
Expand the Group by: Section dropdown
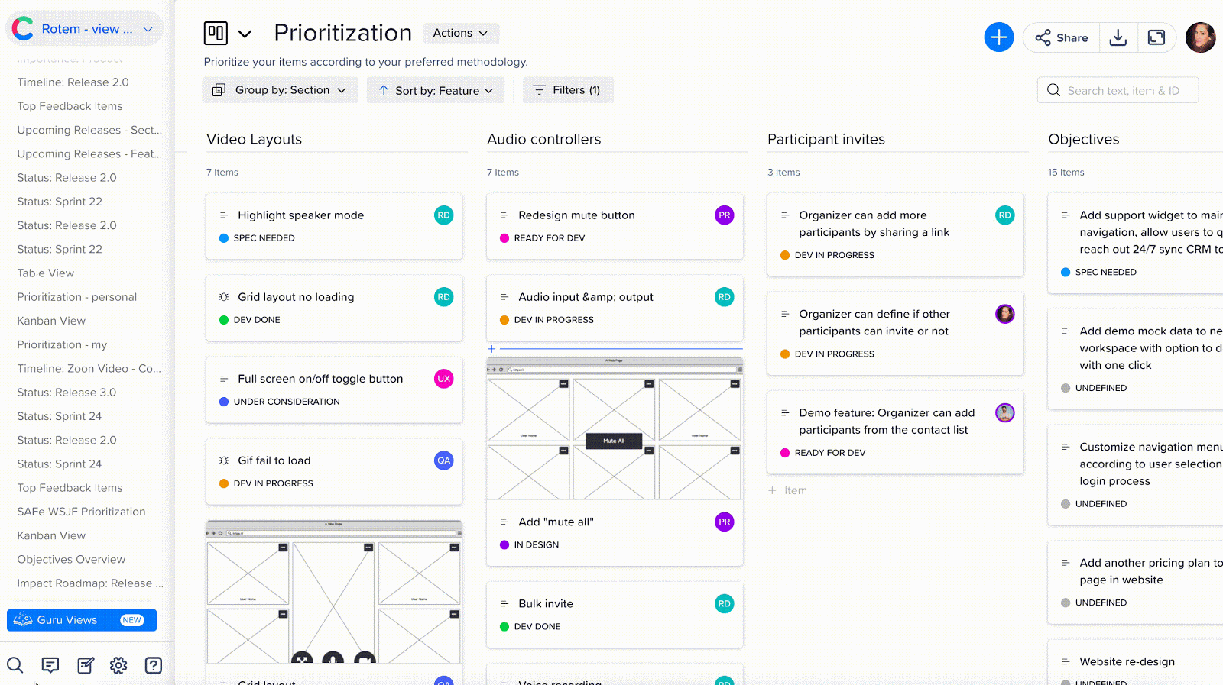280,90
